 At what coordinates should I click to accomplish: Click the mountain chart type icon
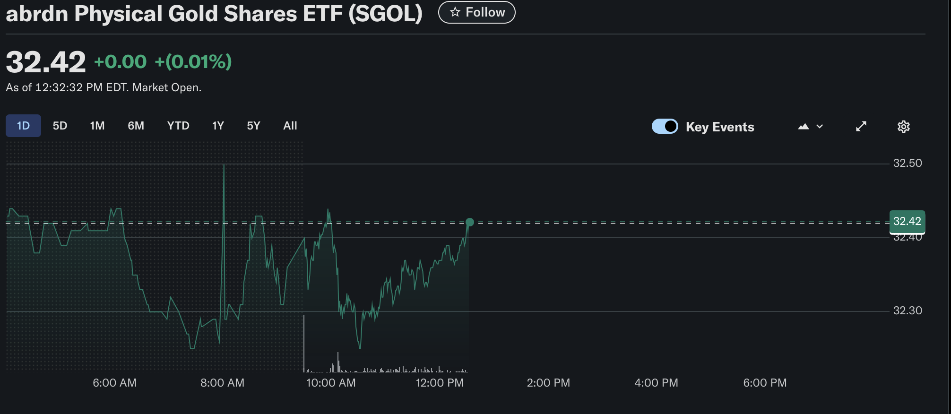coord(804,126)
